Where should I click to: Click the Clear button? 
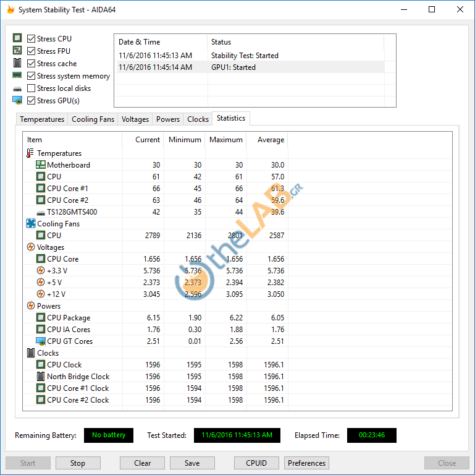pos(143,463)
